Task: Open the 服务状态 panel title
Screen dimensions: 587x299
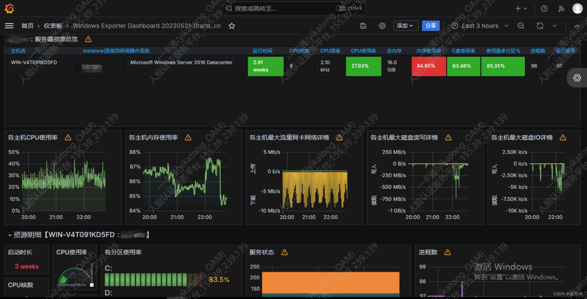Action: [x=262, y=252]
